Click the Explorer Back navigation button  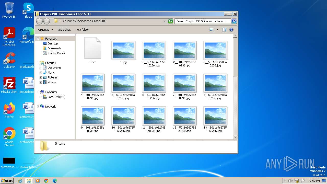tap(39, 21)
